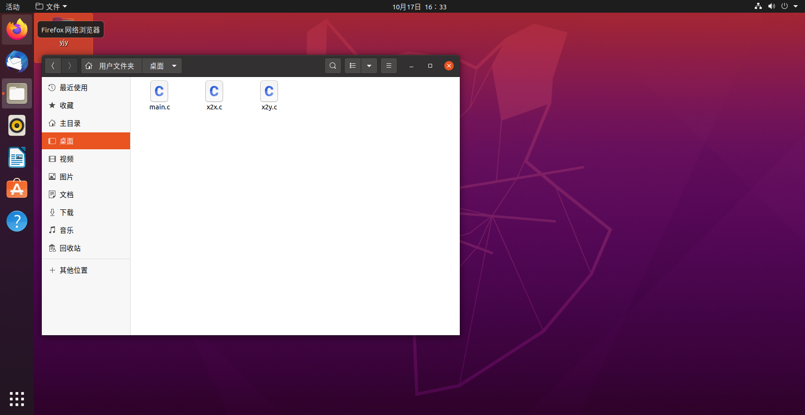Show all applications grid
The image size is (805, 415).
tap(17, 399)
